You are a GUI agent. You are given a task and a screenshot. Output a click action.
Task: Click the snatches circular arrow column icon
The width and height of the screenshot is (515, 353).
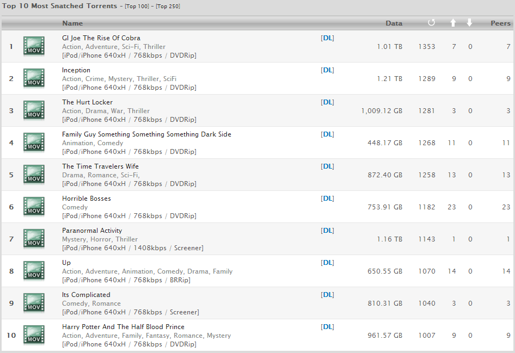coord(432,23)
